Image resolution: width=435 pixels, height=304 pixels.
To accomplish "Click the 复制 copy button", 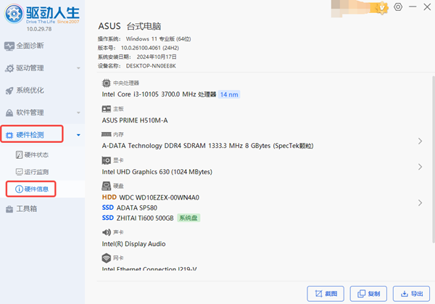I will (x=368, y=293).
